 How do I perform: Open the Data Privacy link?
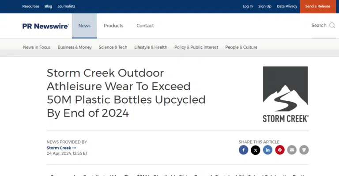pyautogui.click(x=287, y=6)
